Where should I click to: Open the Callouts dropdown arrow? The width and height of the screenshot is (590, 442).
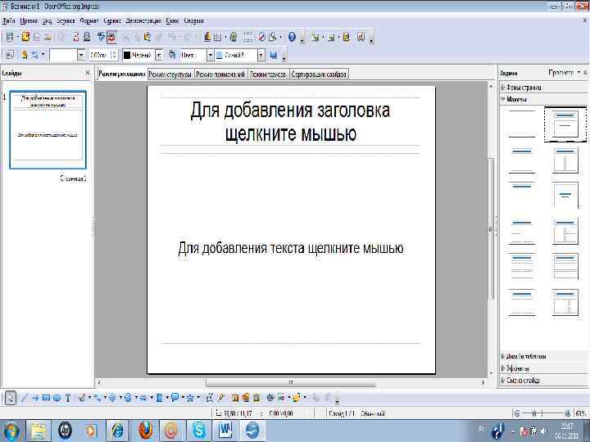pos(183,398)
